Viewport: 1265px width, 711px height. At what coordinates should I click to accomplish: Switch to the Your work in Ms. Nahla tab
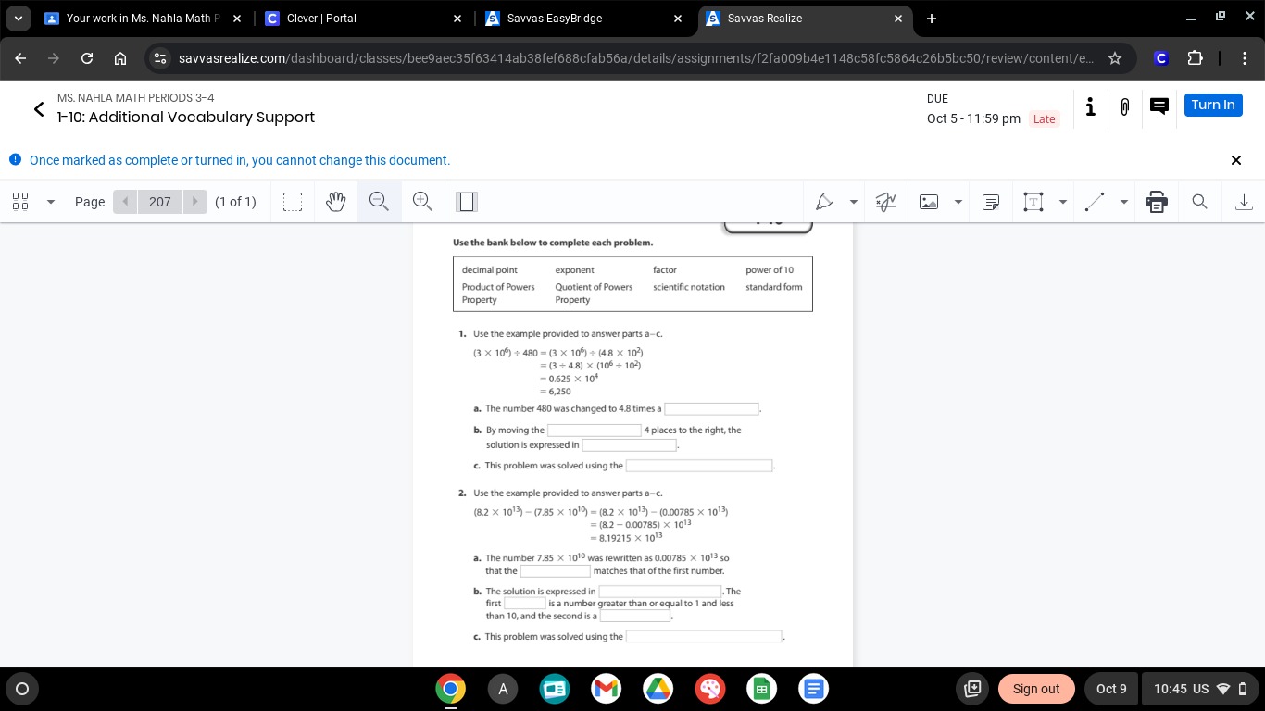click(x=144, y=18)
